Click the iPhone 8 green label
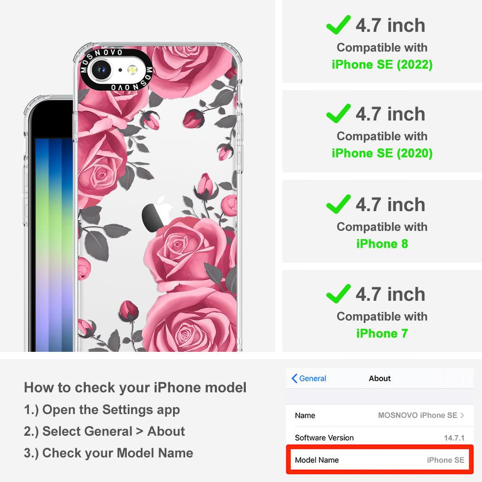This screenshot has height=482, width=482. [382, 244]
